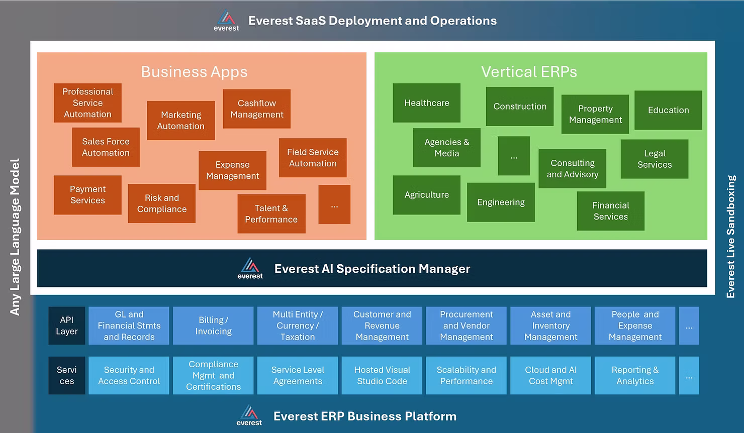Screen dimensions: 744x433
Task: Click the Everest SaaS Deployment and Operations title
Action: click(x=373, y=21)
